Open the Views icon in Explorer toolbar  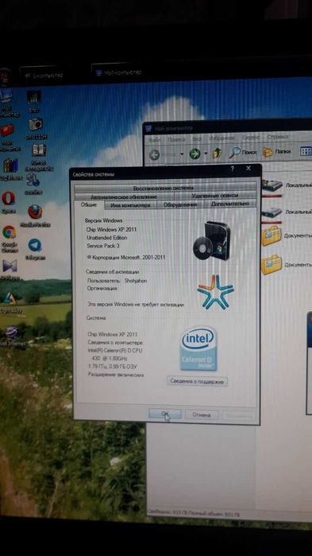tap(306, 151)
